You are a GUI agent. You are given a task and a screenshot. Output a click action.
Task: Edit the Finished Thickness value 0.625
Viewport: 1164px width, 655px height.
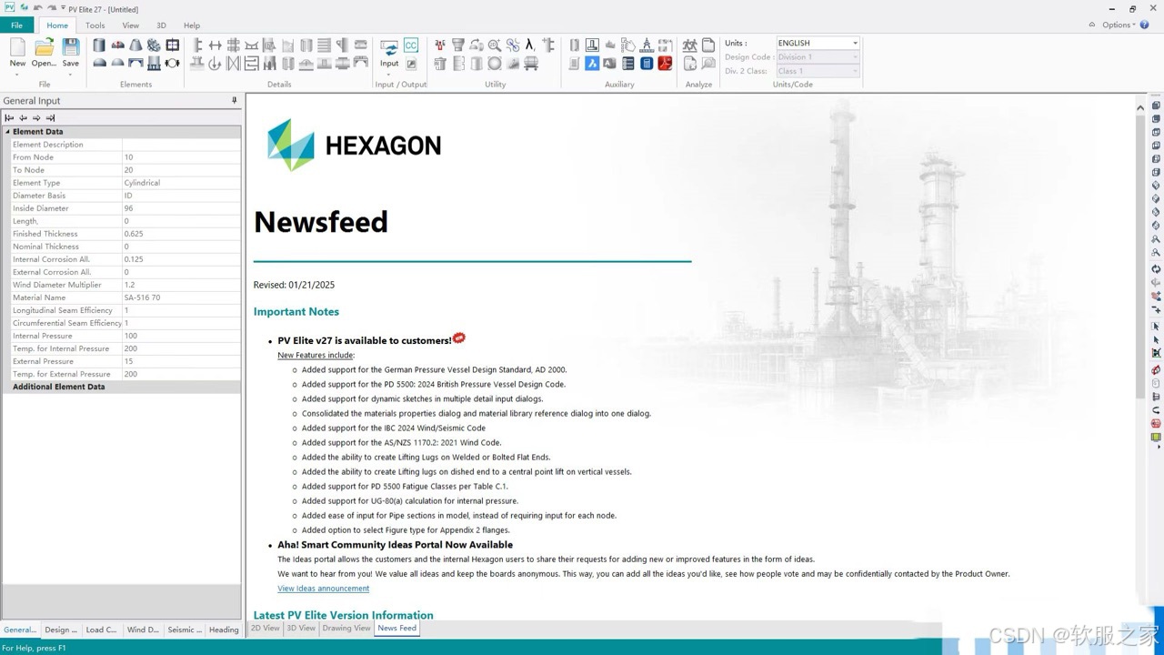point(181,234)
